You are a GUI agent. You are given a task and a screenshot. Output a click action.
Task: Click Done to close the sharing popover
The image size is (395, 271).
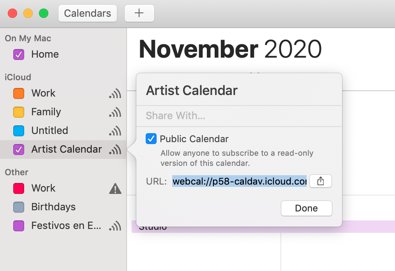(306, 208)
